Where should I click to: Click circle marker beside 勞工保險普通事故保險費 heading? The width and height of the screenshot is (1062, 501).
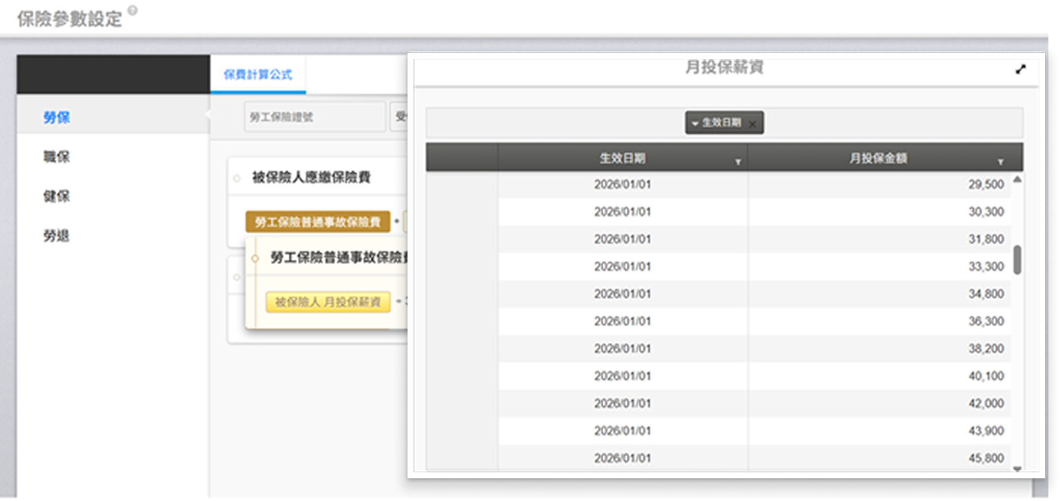(255, 258)
